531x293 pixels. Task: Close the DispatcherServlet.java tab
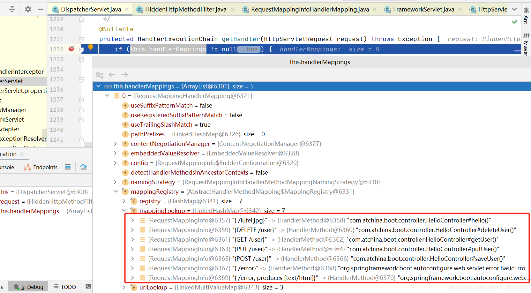[127, 9]
